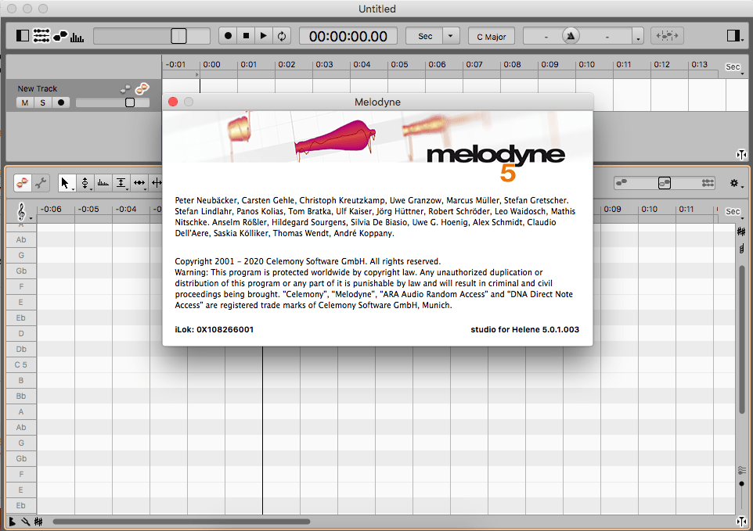Screen dimensions: 753x531
Task: Click the C Major key button
Action: pos(492,37)
